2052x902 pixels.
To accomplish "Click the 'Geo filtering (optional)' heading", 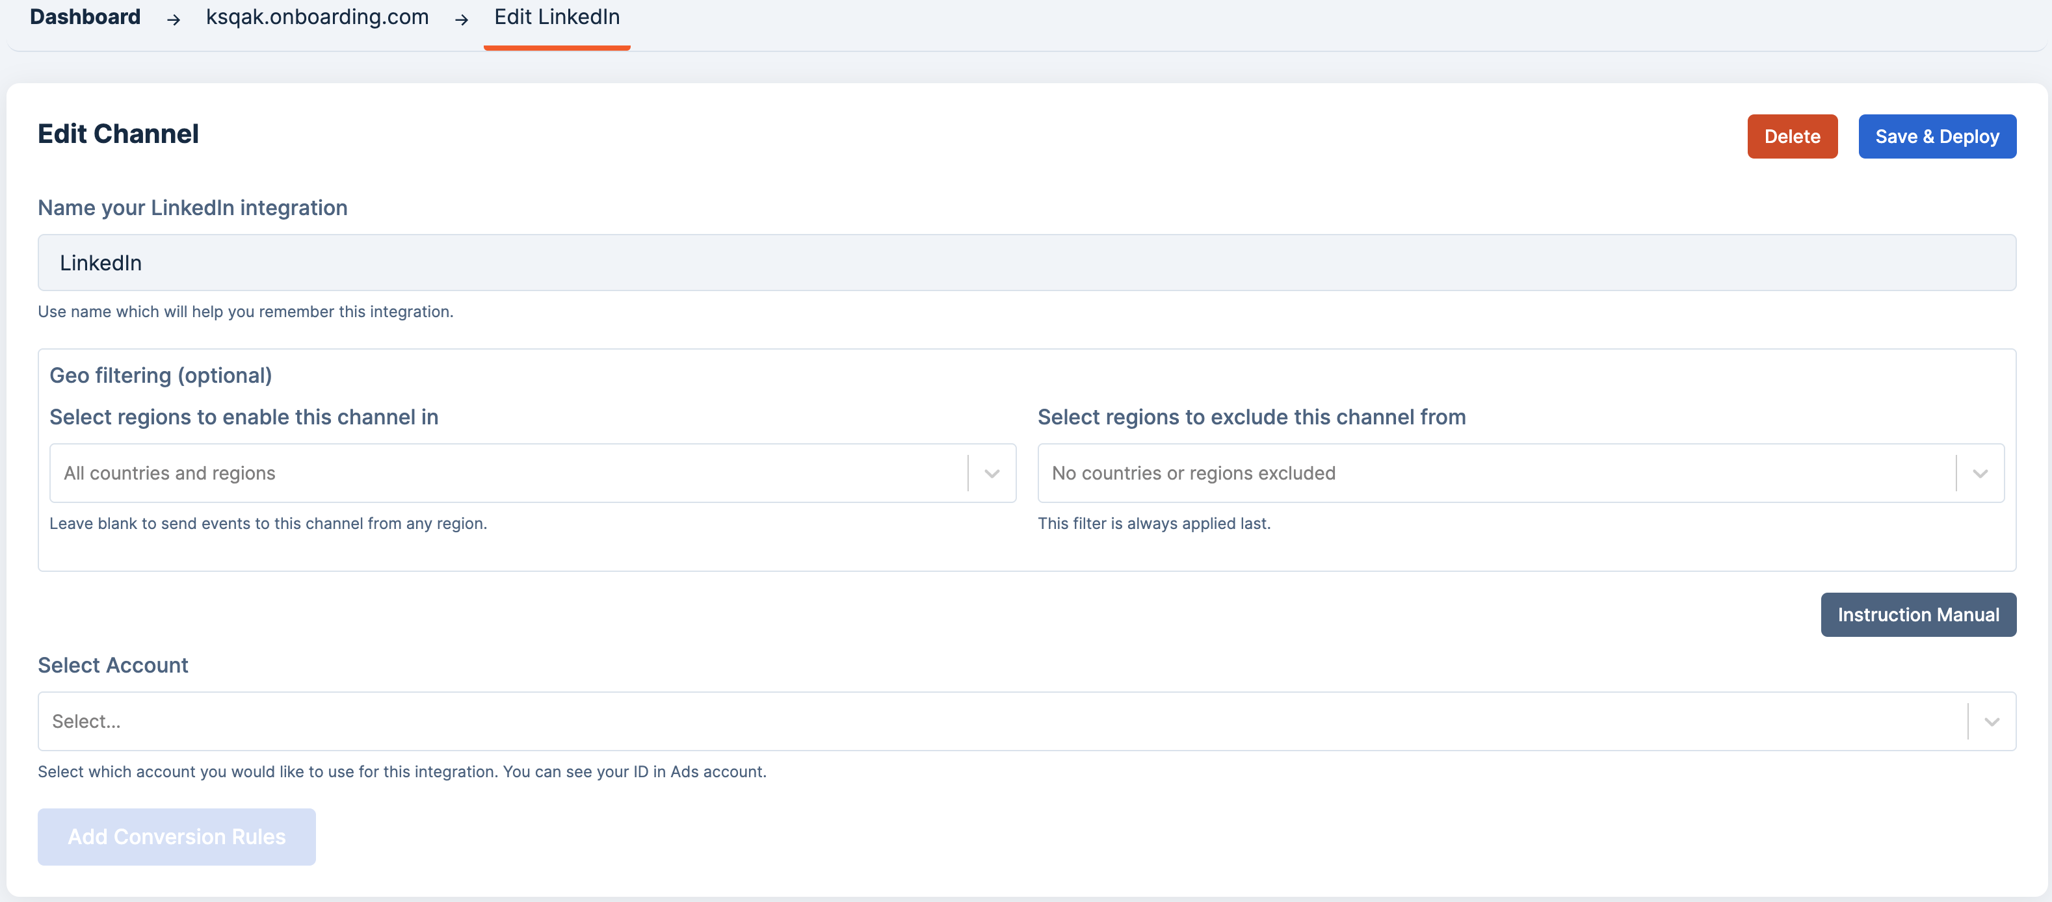I will pos(161,375).
